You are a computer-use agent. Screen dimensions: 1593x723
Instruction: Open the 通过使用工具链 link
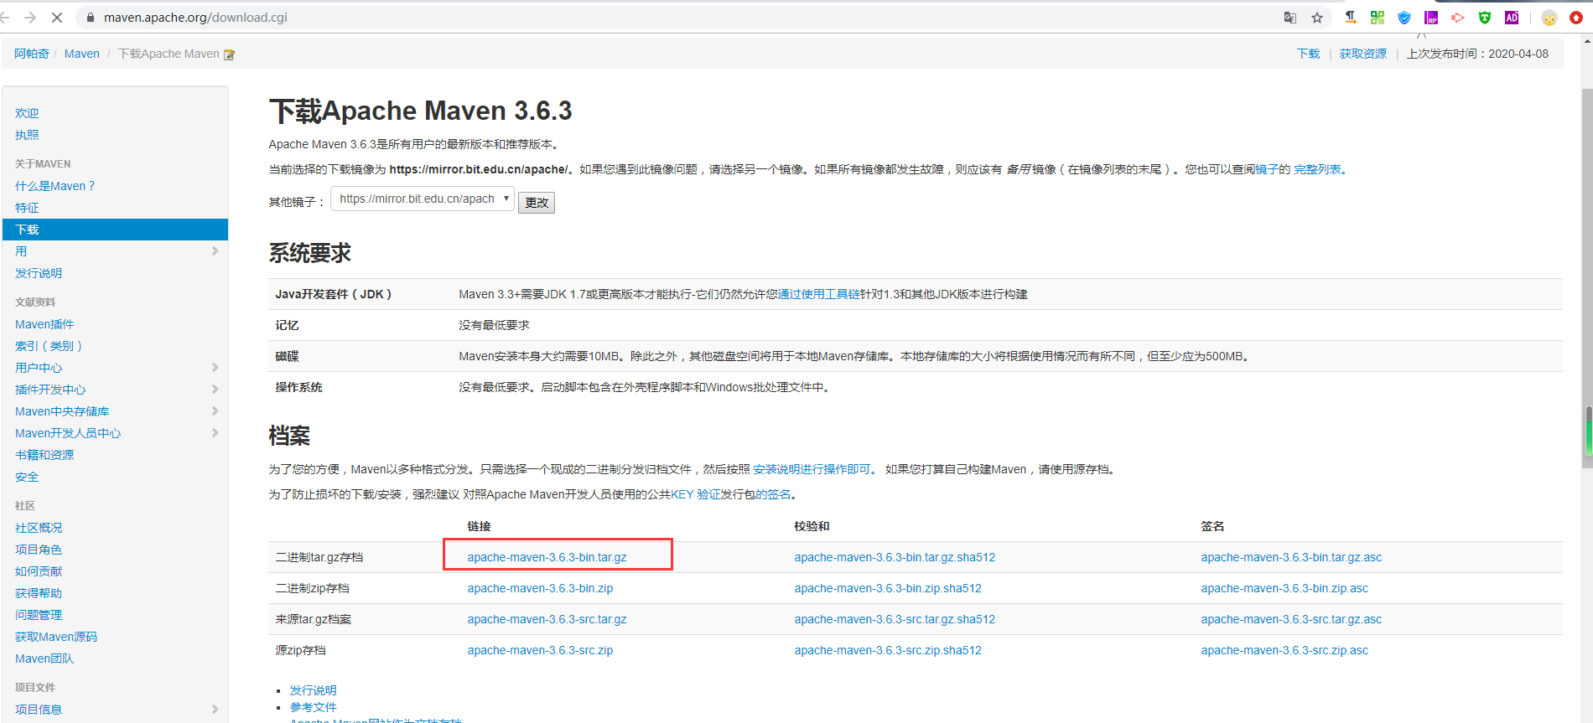818,294
